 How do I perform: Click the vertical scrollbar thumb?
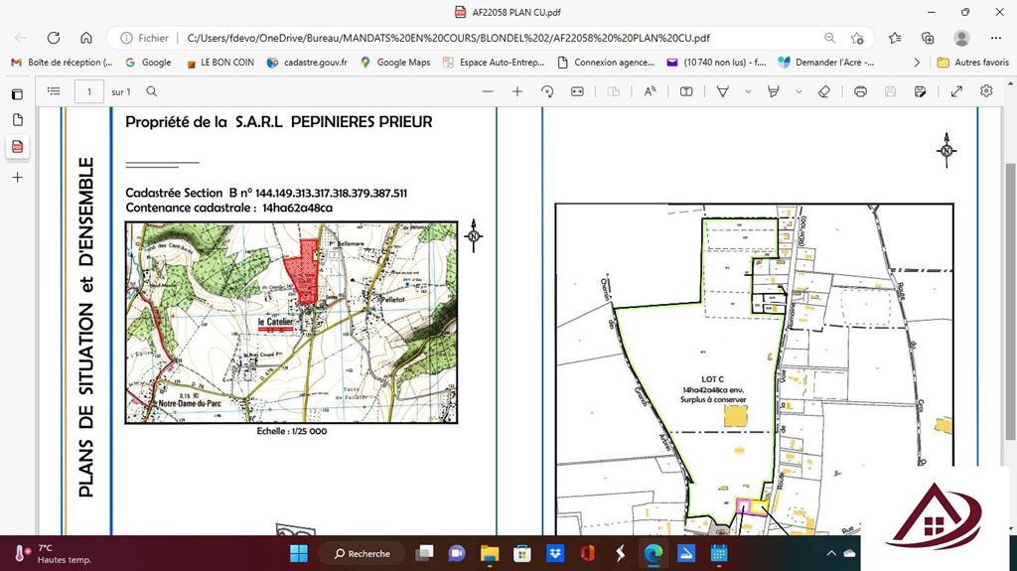1010,301
